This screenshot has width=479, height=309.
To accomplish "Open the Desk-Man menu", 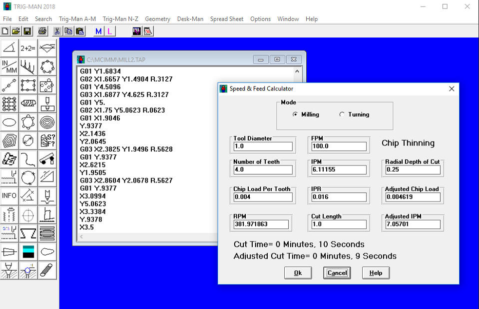I will click(190, 19).
